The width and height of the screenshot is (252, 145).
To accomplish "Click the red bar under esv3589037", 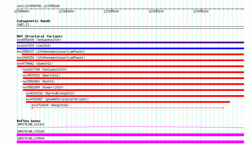I will 133,54.
